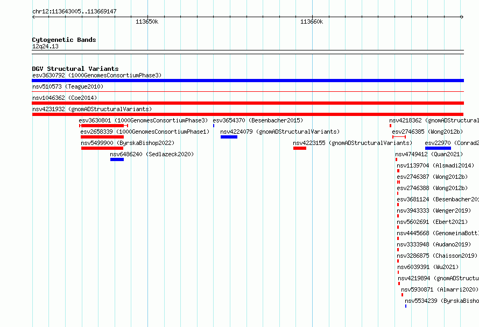Screen dimensions: 479x327
Task: Open the esv2746388 (Wong2012b) label
Action: pyautogui.click(x=432, y=188)
